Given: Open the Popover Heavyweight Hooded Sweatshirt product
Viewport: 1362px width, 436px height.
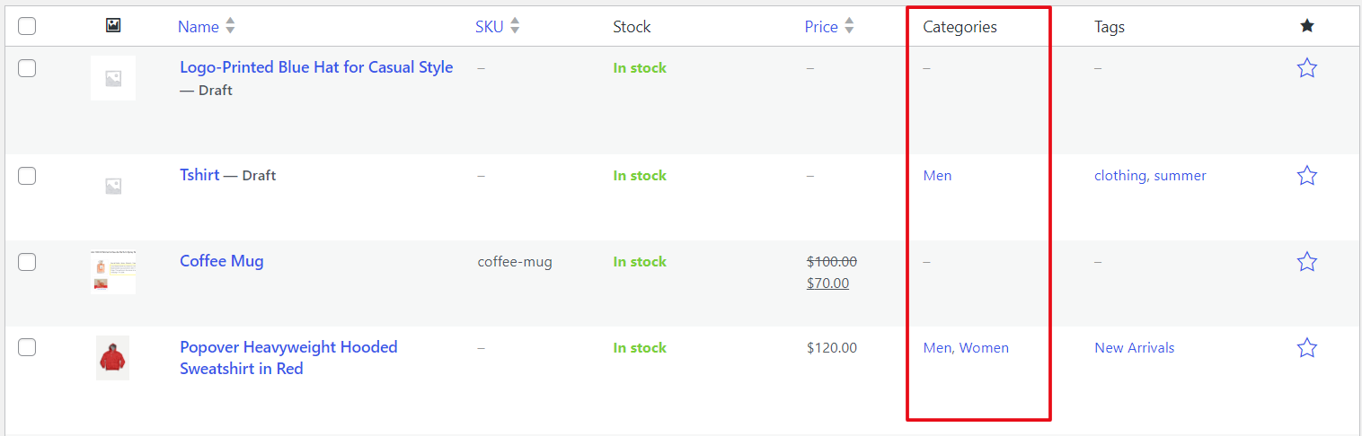Looking at the screenshot, I should [288, 348].
